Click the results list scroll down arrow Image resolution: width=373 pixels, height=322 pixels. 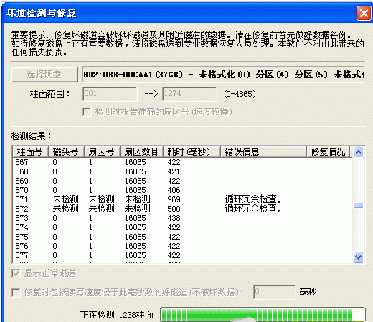coord(358,257)
